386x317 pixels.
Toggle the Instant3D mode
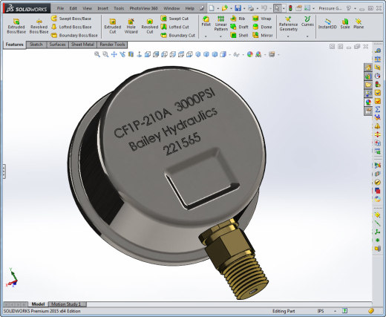click(327, 24)
